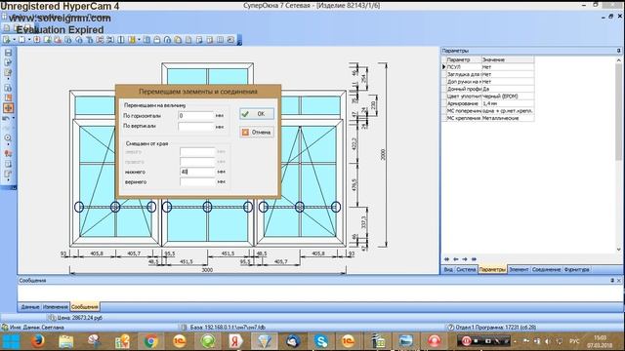
Task: Open dropdown beside the first toolbar icon
Action: (14, 40)
